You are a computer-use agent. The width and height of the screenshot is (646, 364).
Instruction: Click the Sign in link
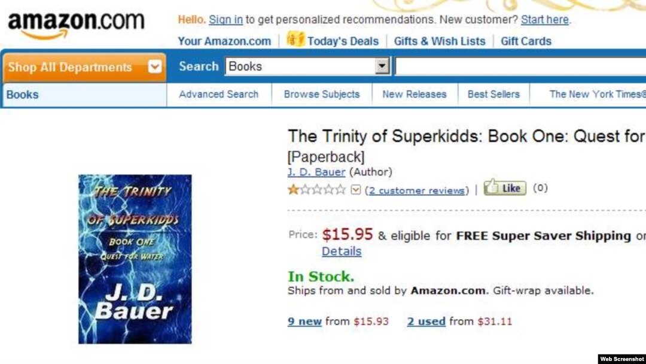(x=226, y=19)
